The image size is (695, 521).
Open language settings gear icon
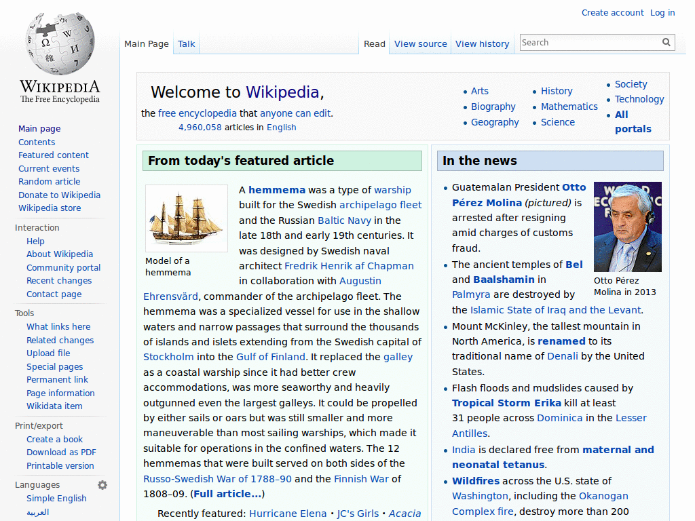coord(102,485)
